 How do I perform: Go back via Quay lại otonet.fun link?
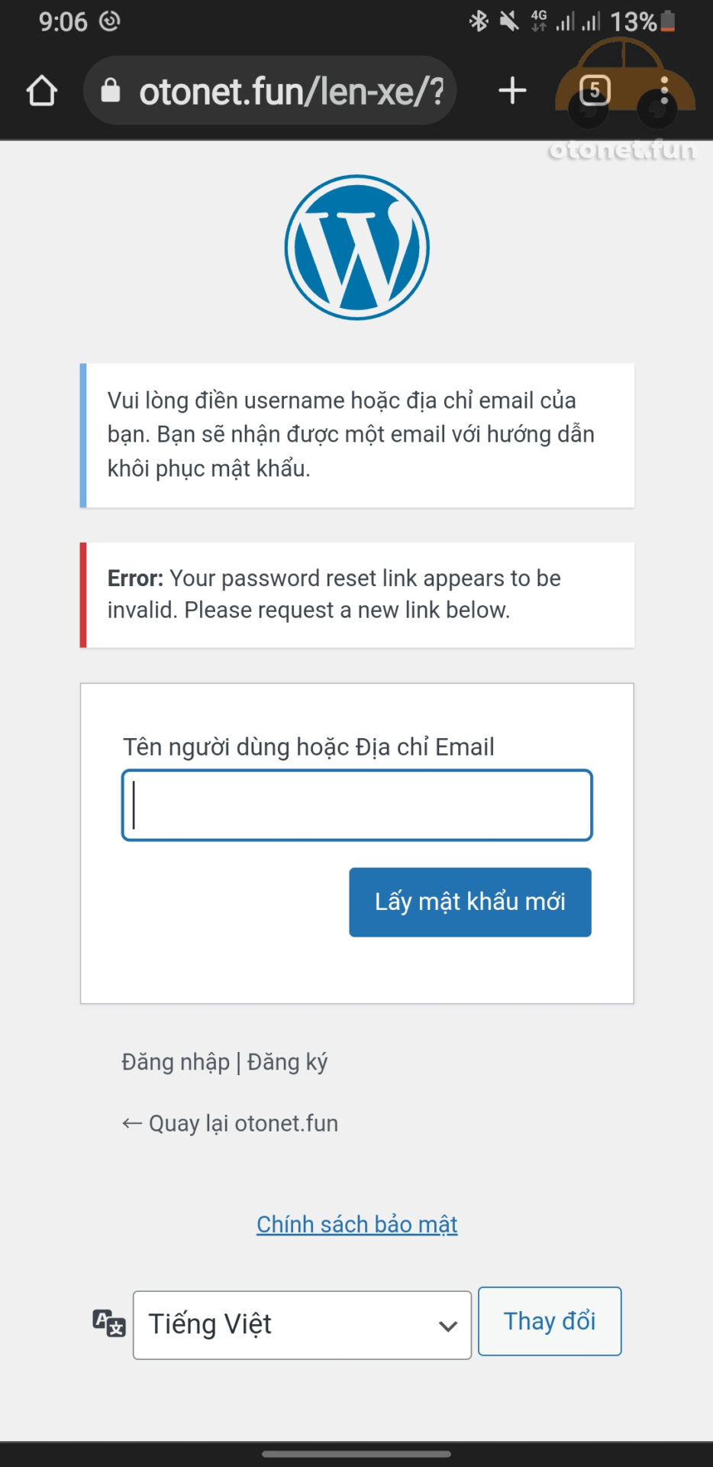pos(230,1123)
